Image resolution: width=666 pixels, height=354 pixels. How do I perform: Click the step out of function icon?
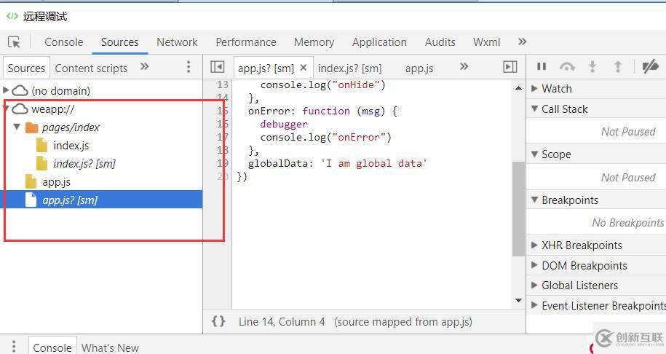pos(618,66)
